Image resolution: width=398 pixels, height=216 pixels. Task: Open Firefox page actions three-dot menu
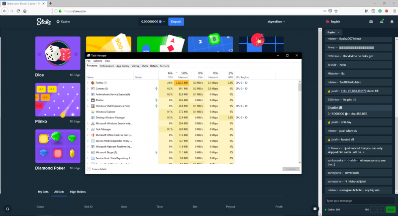[324, 11]
